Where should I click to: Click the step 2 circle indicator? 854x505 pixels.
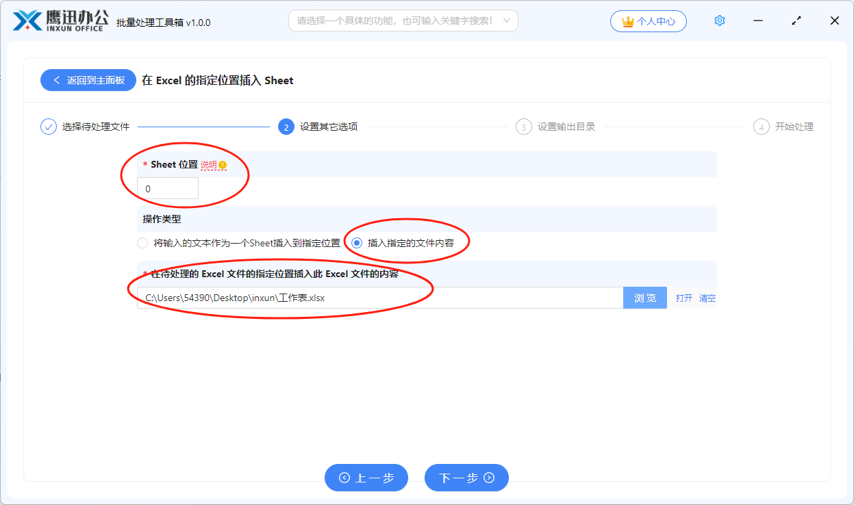(x=286, y=127)
